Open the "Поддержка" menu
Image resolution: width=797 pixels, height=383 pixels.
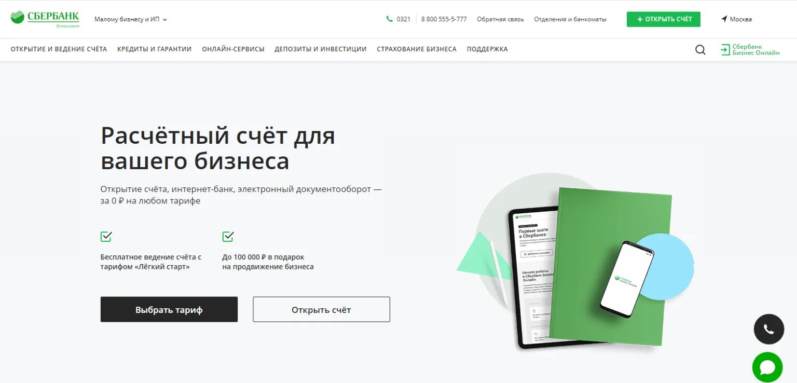point(487,49)
